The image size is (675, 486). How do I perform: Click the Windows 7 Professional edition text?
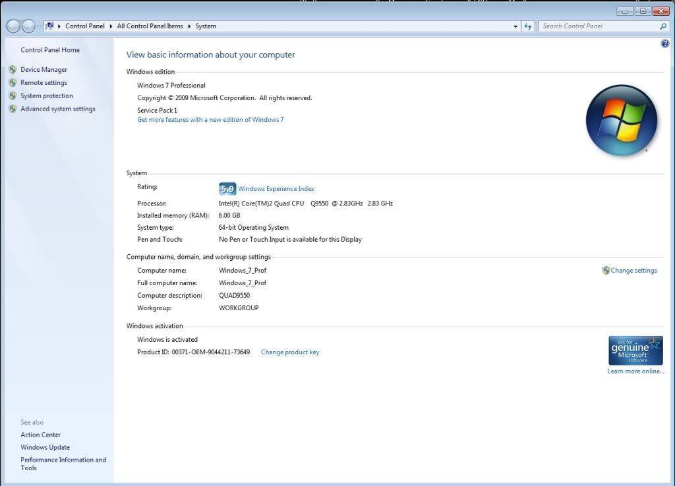pyautogui.click(x=171, y=85)
